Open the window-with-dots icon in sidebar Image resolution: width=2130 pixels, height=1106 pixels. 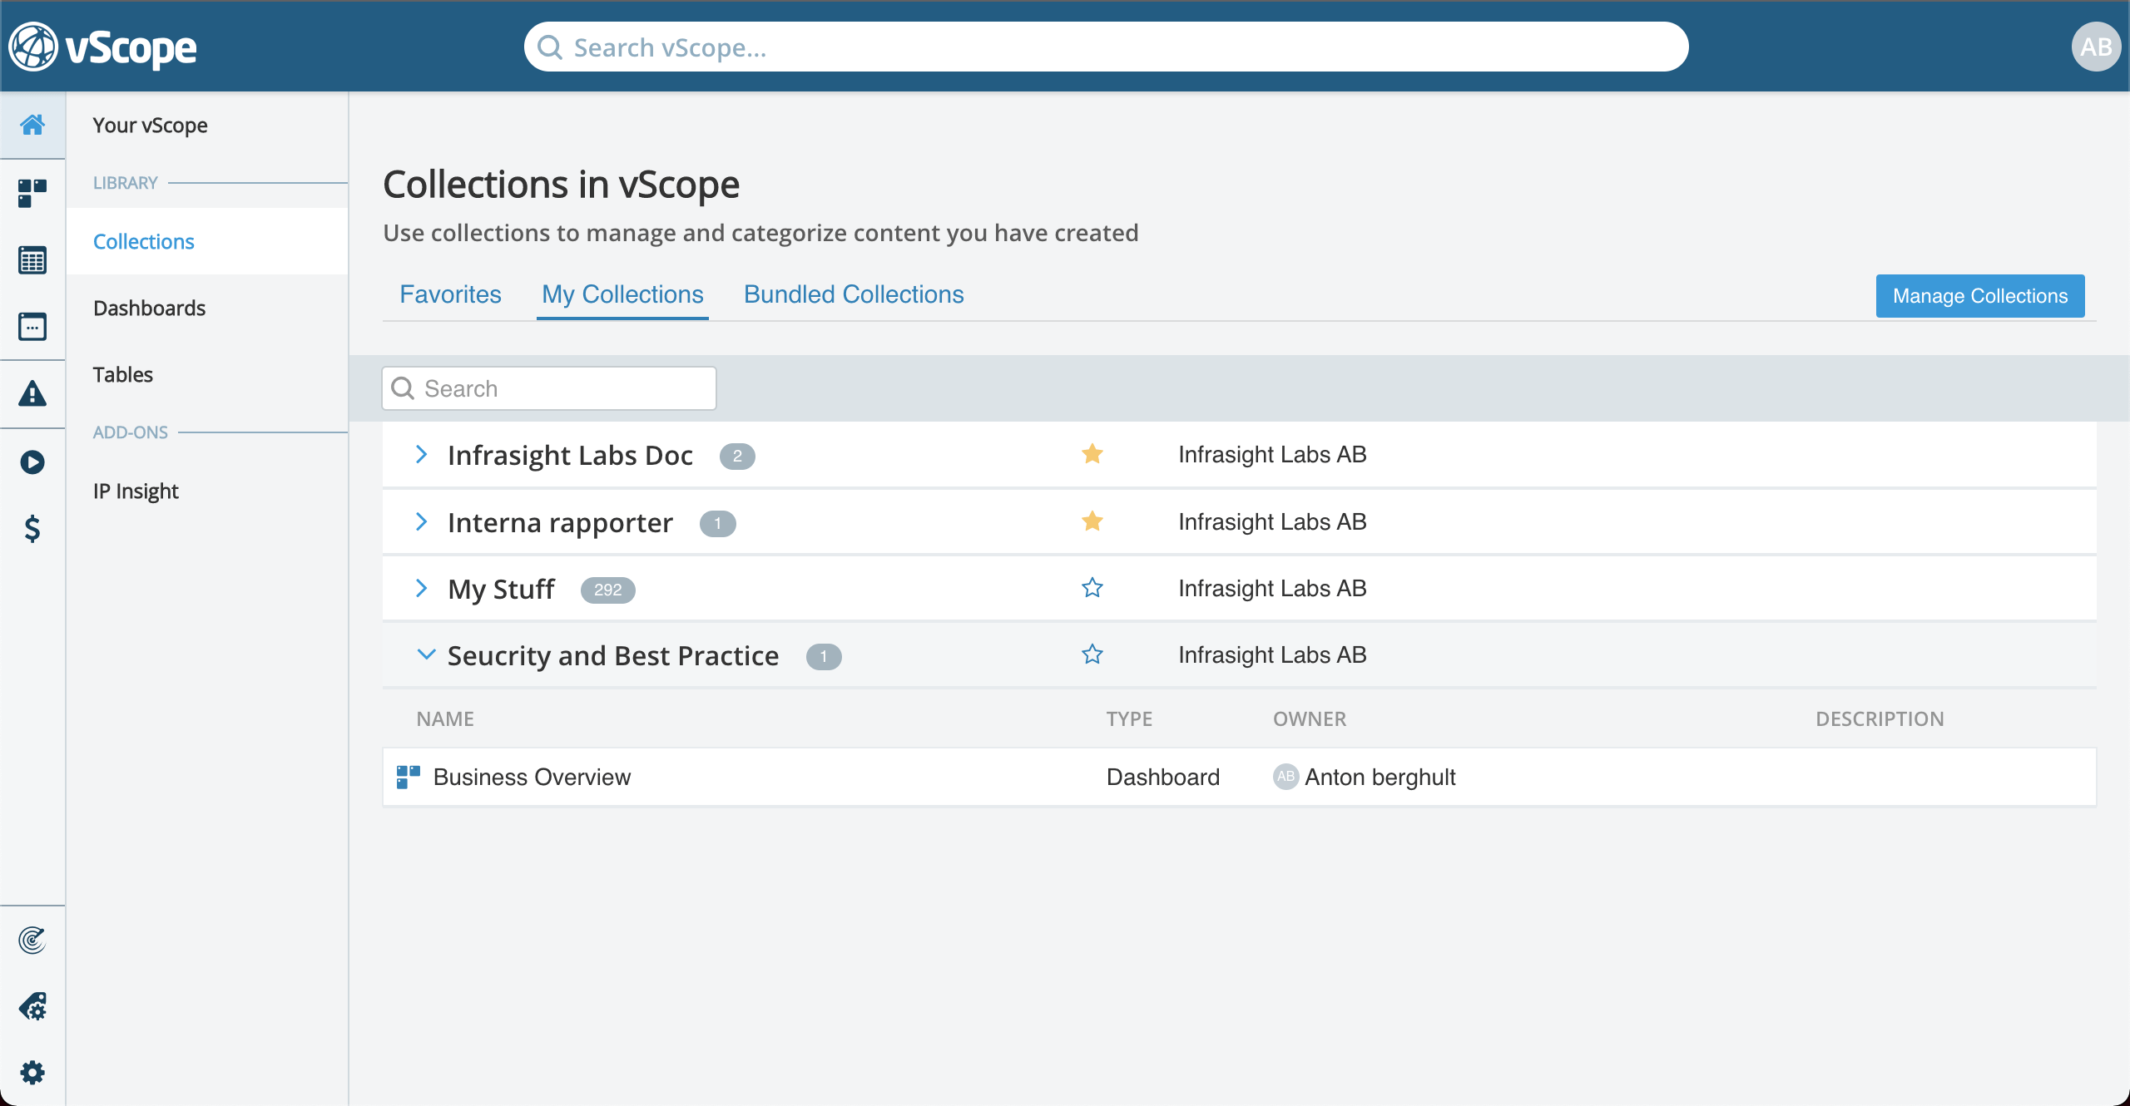tap(32, 327)
